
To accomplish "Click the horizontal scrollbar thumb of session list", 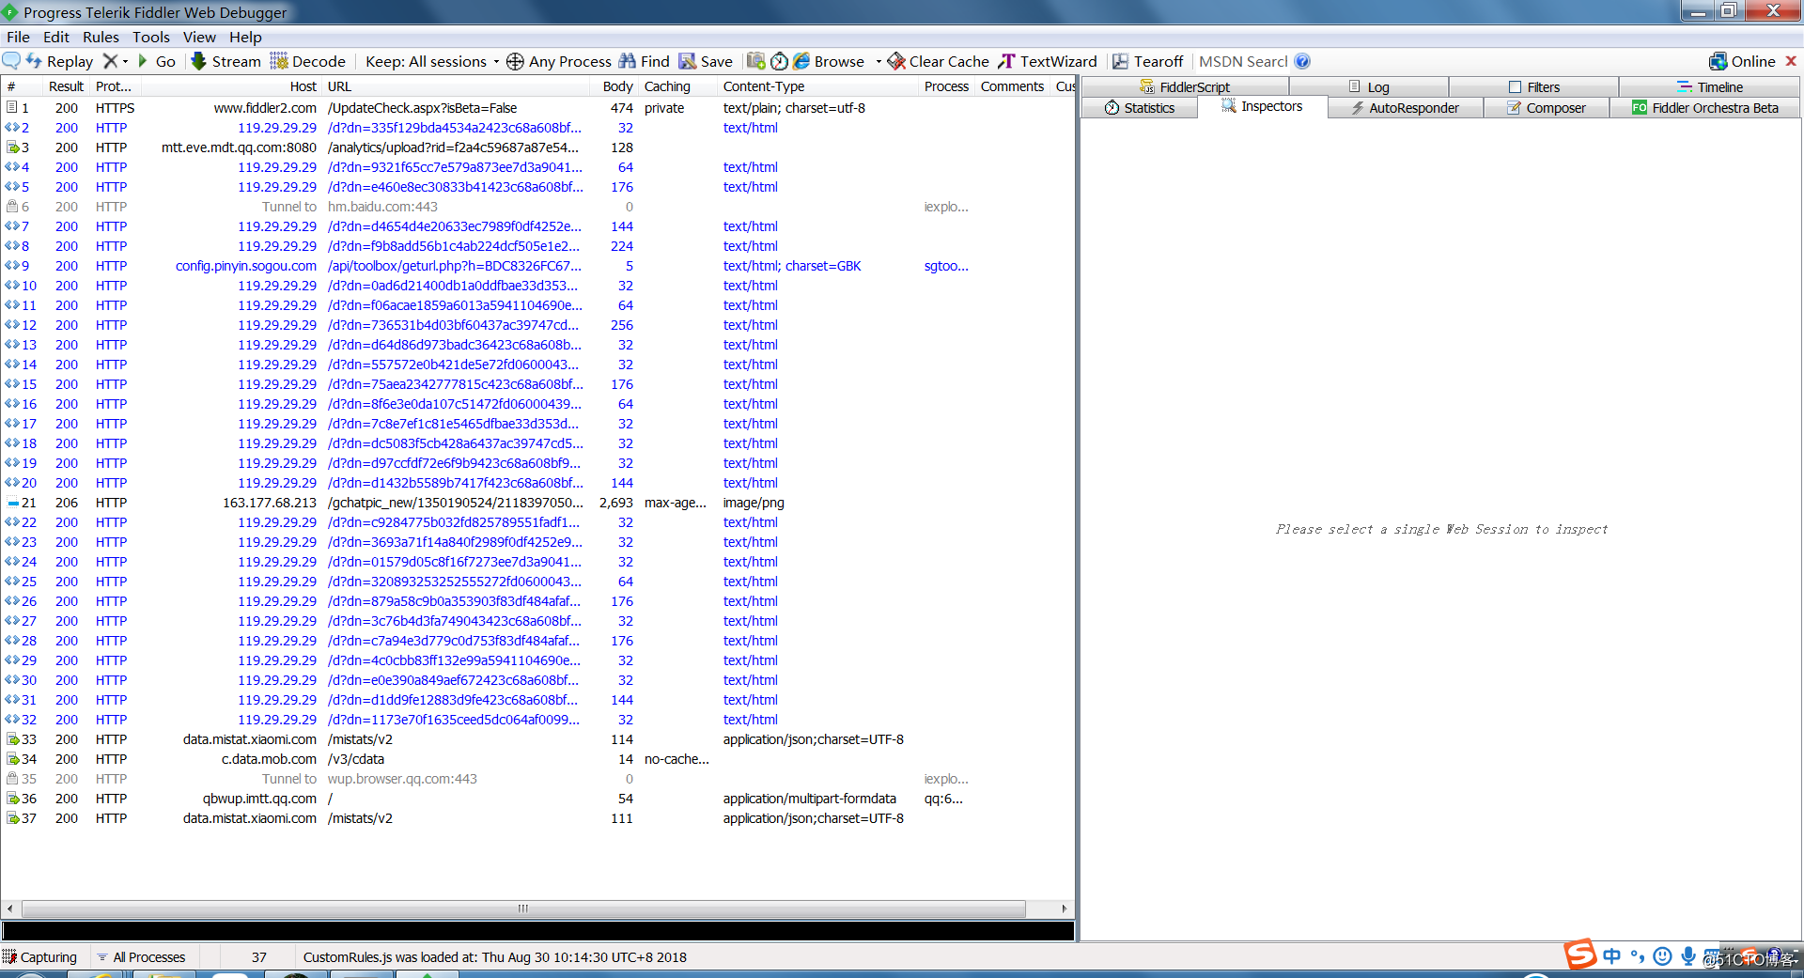I will click(523, 908).
